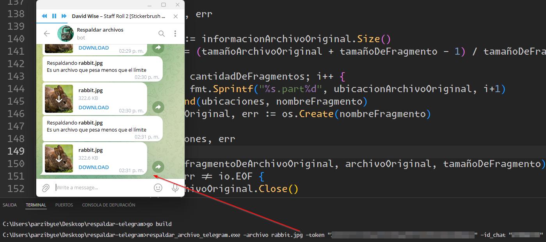Record a voice message with the microphone
Viewport: 546px width, 242px height.
(175, 188)
